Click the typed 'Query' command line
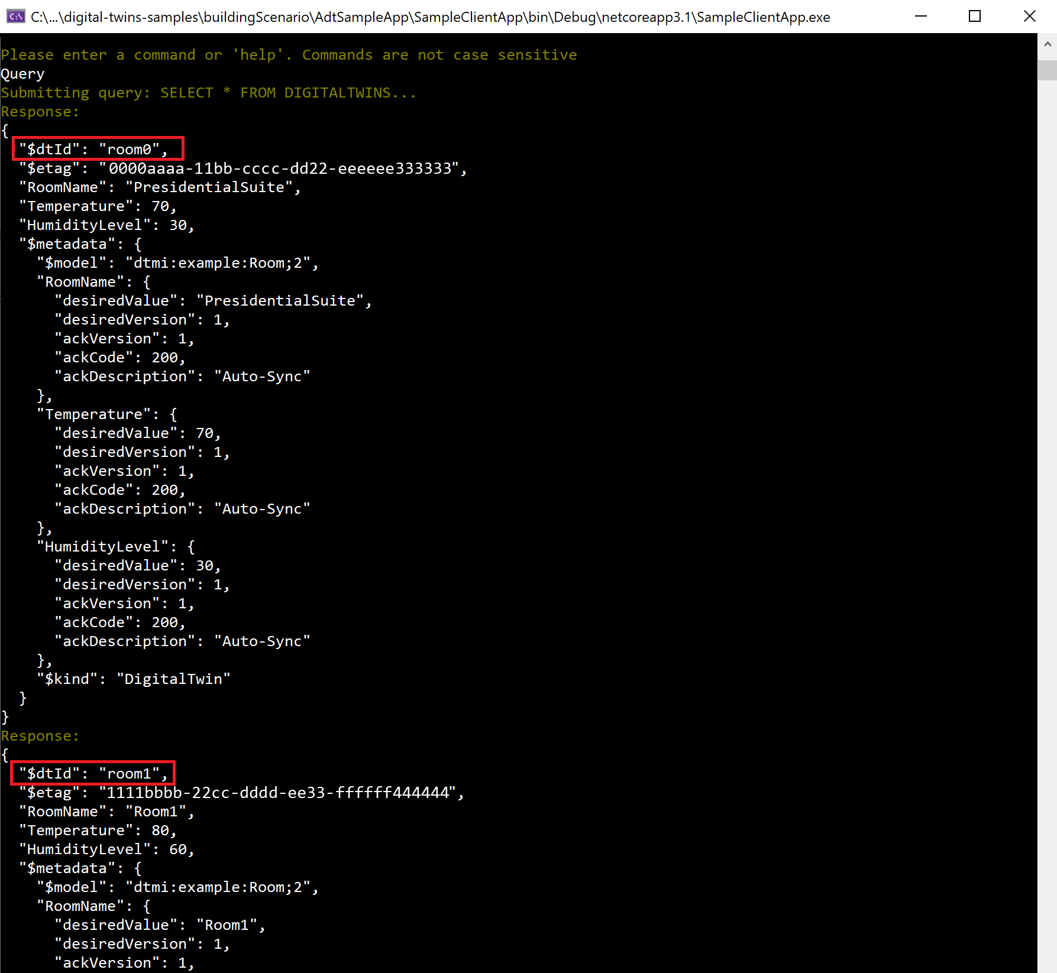 coord(22,74)
